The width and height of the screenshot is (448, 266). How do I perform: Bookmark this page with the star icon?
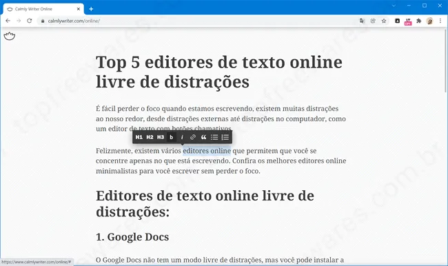pos(384,21)
